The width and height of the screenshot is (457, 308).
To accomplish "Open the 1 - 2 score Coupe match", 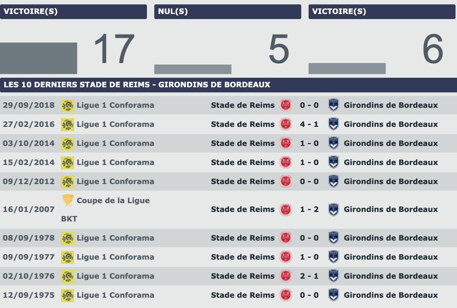I will (309, 209).
